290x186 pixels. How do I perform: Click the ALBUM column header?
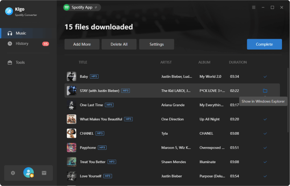204,62
